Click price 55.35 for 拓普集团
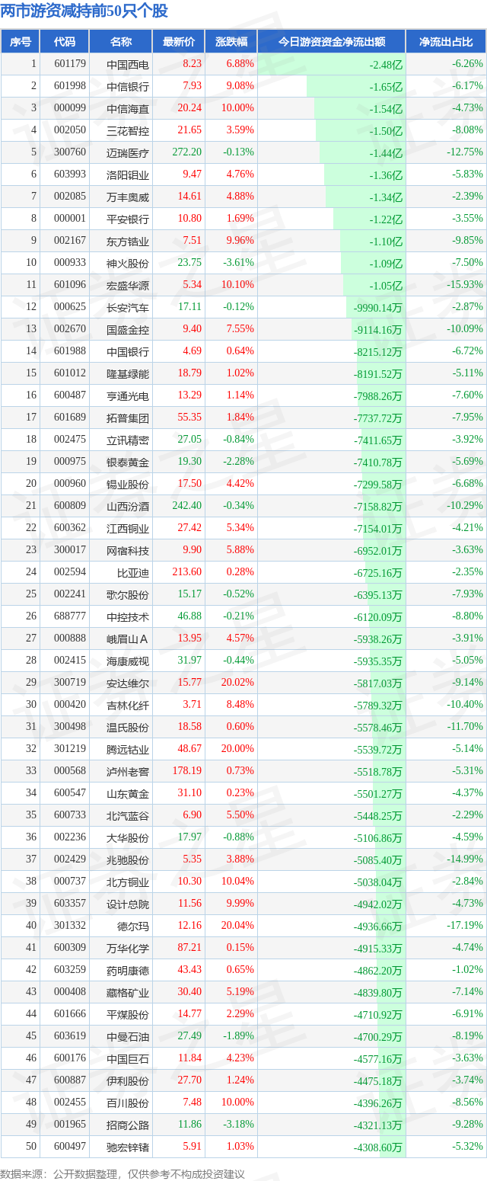 tap(189, 418)
